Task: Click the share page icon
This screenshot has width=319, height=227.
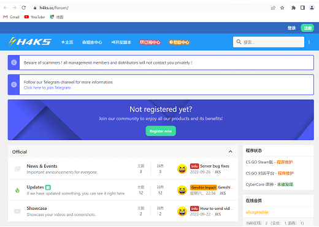Action: pos(273,8)
